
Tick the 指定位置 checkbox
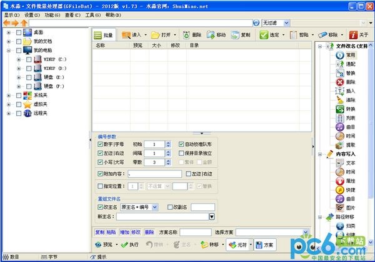pos(100,186)
